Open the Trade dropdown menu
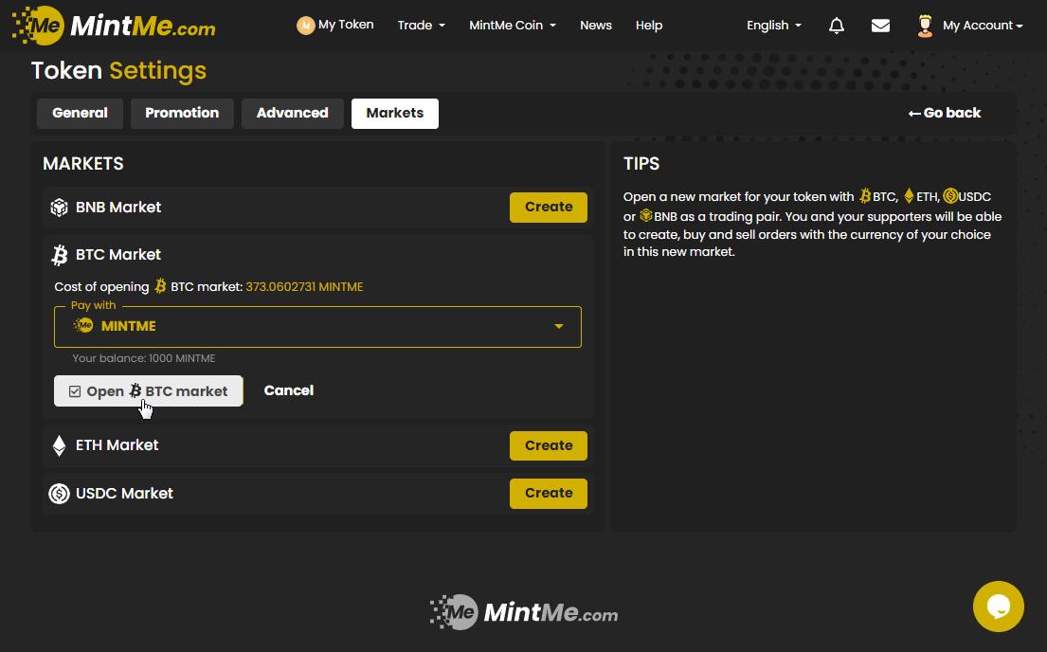Image resolution: width=1047 pixels, height=652 pixels. click(x=421, y=26)
